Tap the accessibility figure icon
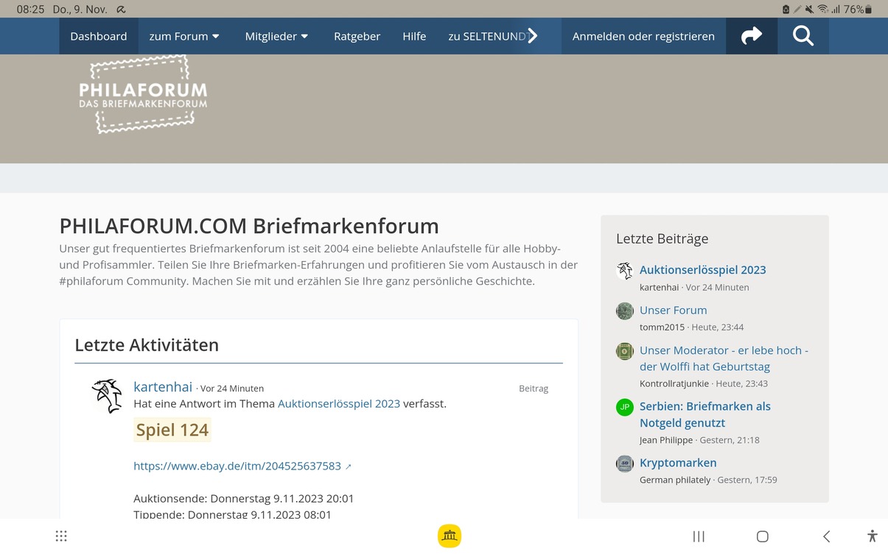 (x=872, y=536)
